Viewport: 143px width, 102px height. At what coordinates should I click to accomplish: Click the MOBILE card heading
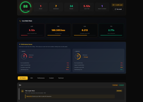pyautogui.click(x=23, y=51)
